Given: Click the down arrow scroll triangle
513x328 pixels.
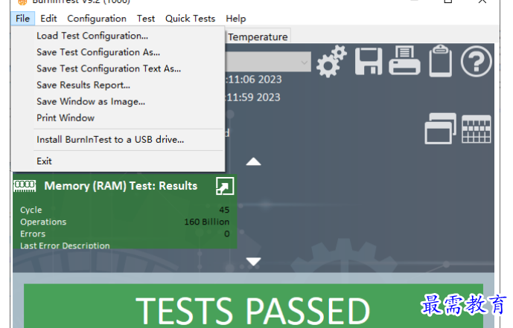Looking at the screenshot, I should (x=253, y=262).
